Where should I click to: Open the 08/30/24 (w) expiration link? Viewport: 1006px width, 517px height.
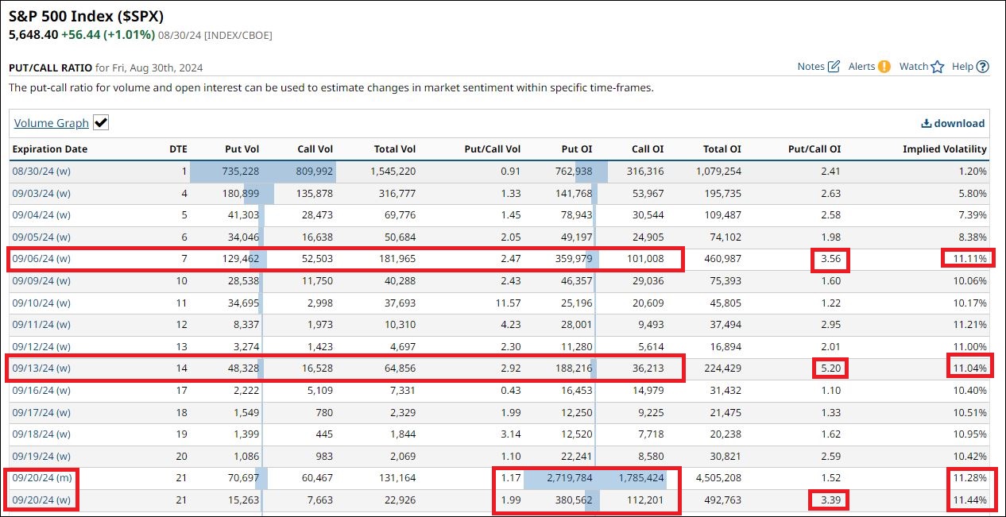click(x=41, y=171)
